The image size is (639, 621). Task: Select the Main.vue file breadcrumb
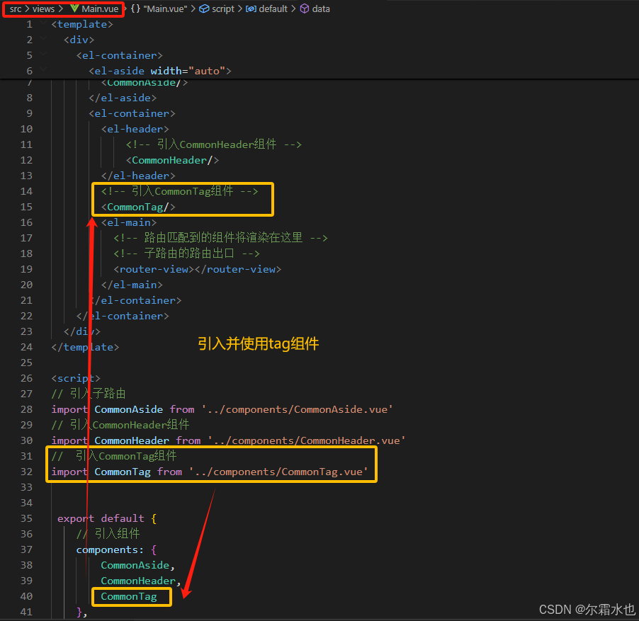pyautogui.click(x=100, y=9)
